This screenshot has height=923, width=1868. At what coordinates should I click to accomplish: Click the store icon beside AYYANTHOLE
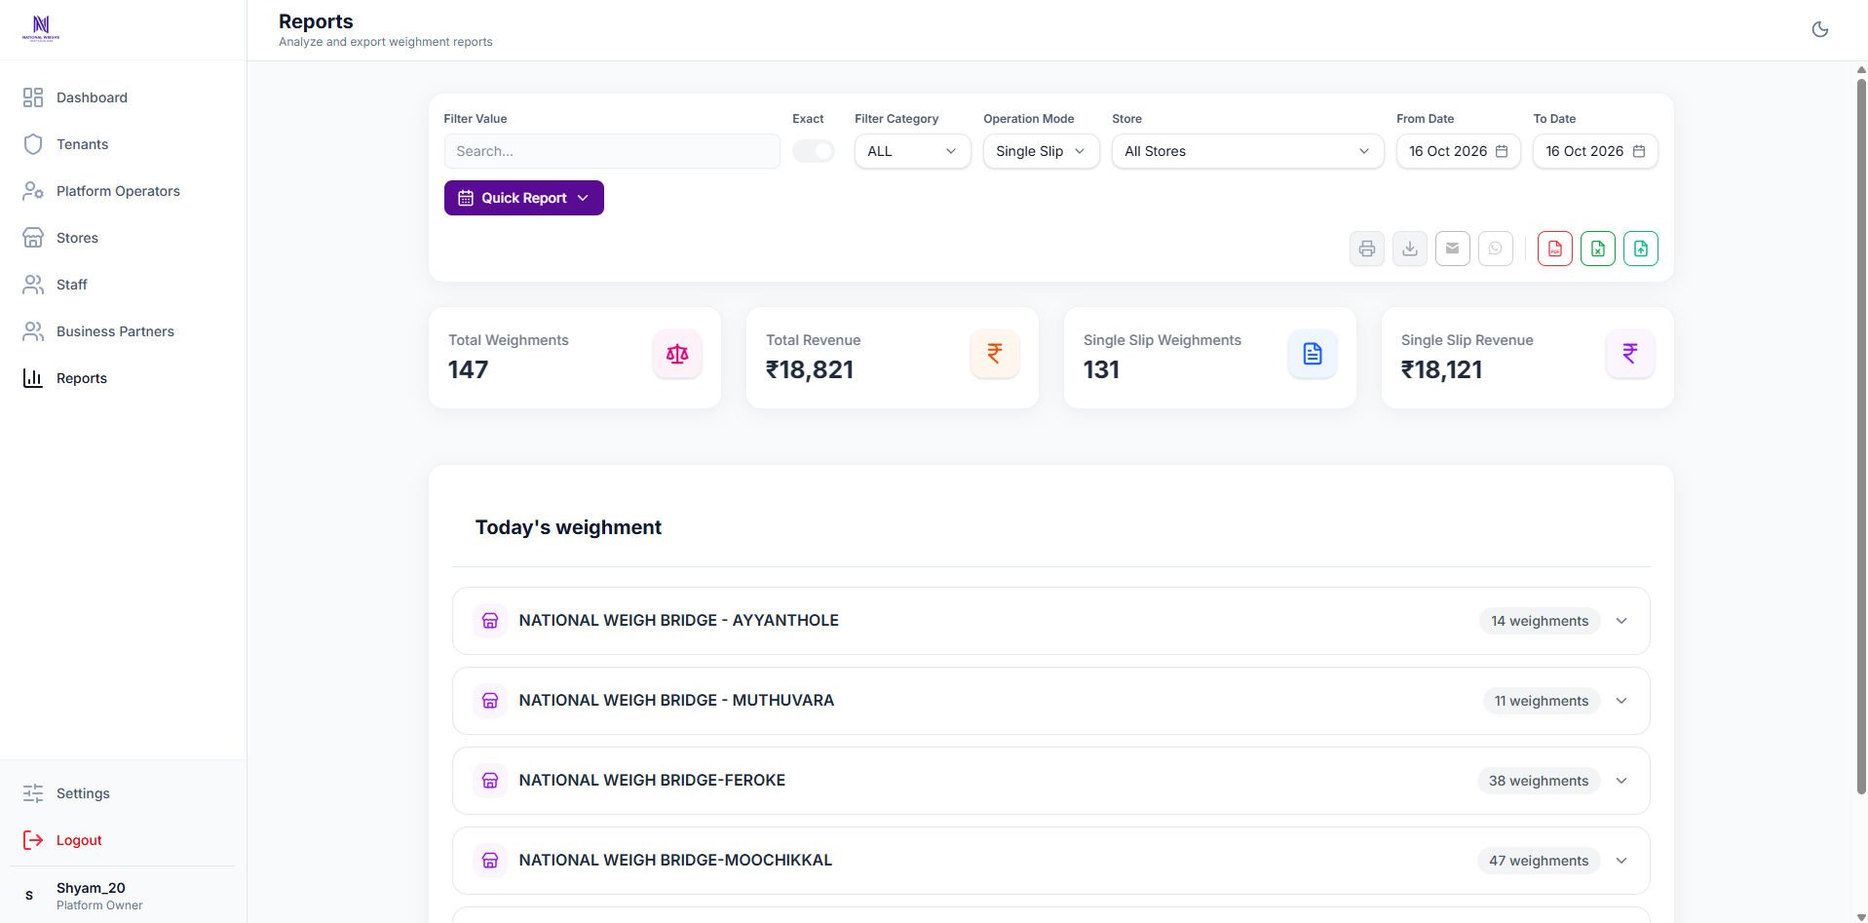[x=490, y=621]
